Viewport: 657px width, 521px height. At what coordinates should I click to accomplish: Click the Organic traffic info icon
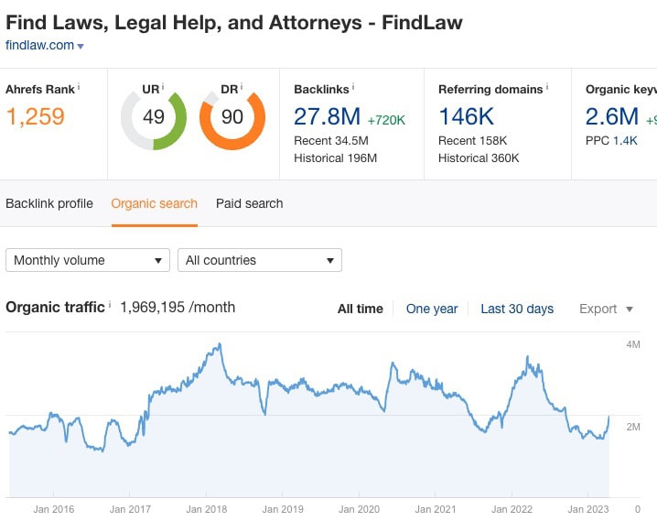[x=110, y=304]
